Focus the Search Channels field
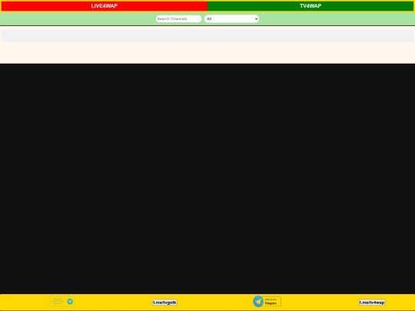Viewport: 415px width, 311px height. coord(178,18)
